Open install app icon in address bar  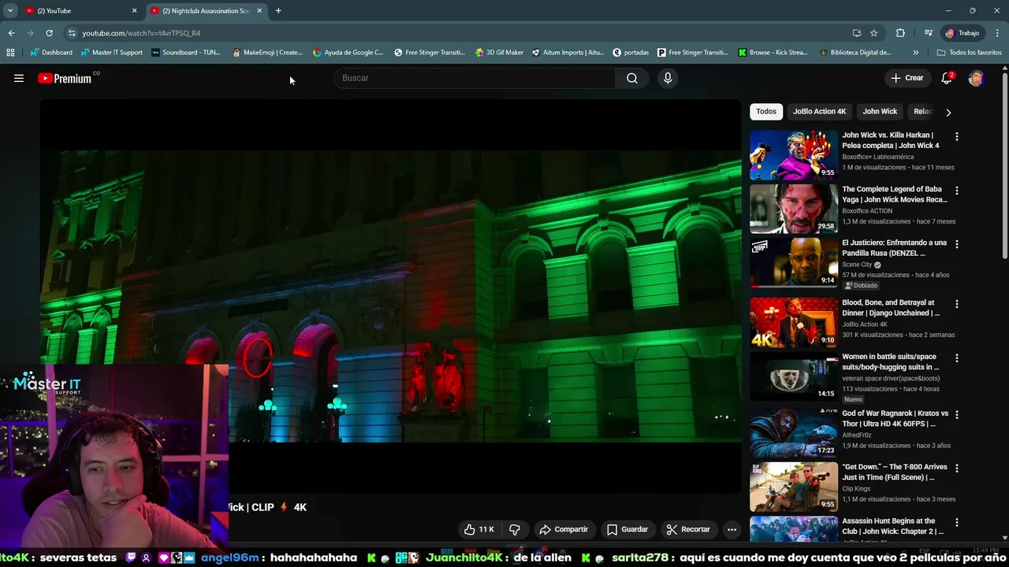coord(857,33)
